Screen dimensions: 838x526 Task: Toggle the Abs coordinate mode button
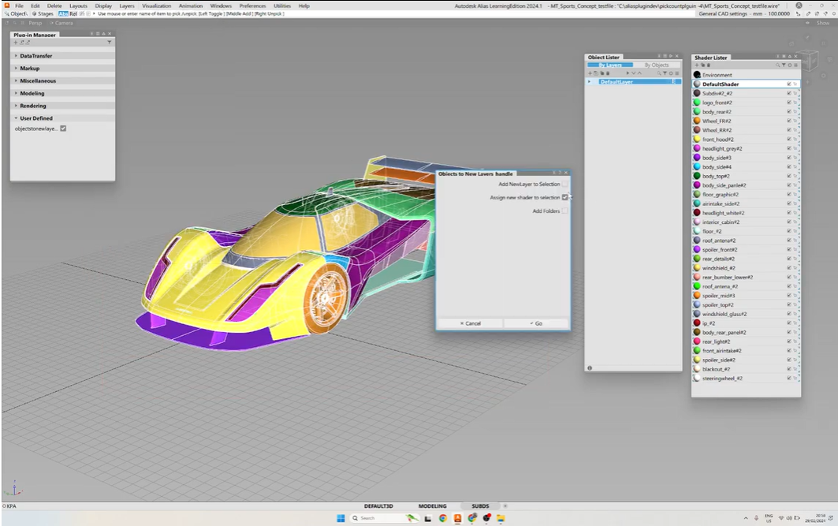(63, 14)
